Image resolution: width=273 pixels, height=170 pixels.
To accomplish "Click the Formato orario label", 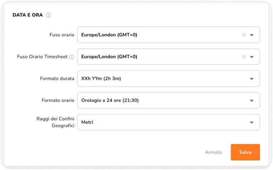I will click(58, 100).
